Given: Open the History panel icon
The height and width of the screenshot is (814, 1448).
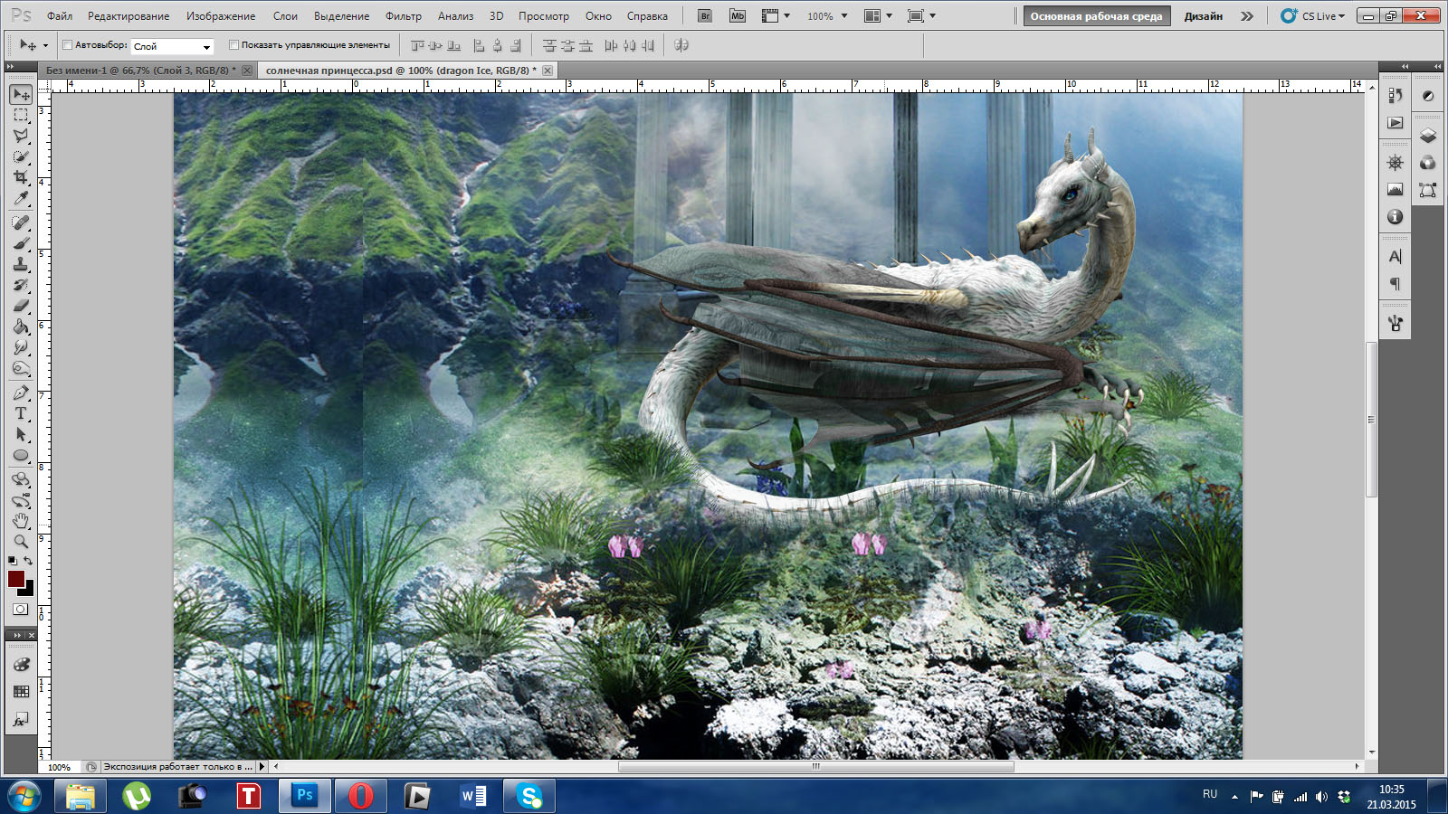Looking at the screenshot, I should coord(1395,95).
